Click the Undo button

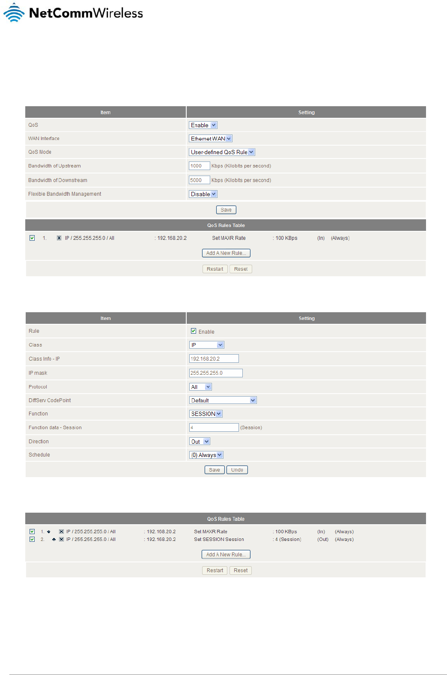(237, 470)
